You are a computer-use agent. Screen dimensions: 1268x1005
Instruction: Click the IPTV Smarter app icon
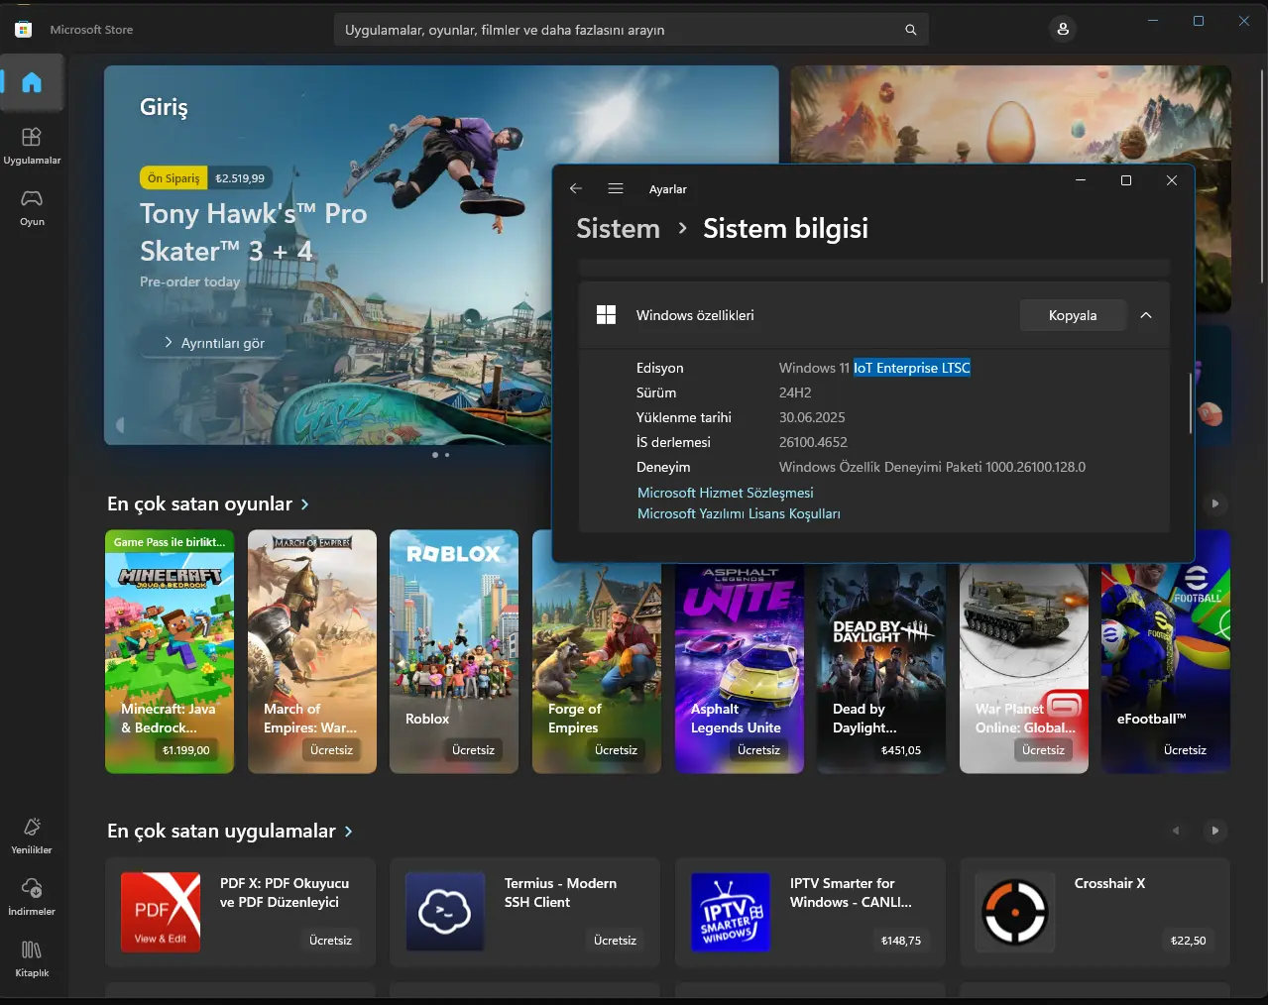coord(731,912)
